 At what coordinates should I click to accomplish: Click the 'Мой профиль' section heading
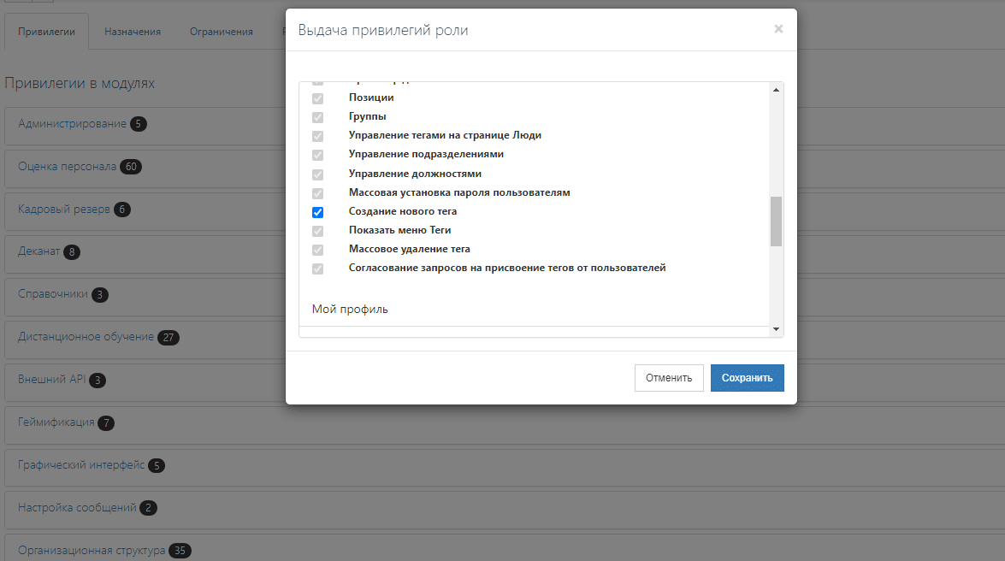click(350, 309)
